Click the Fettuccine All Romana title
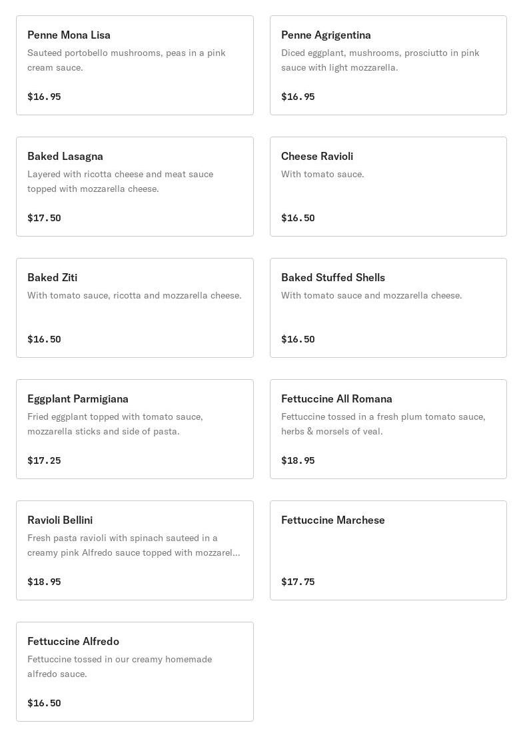 pos(336,399)
